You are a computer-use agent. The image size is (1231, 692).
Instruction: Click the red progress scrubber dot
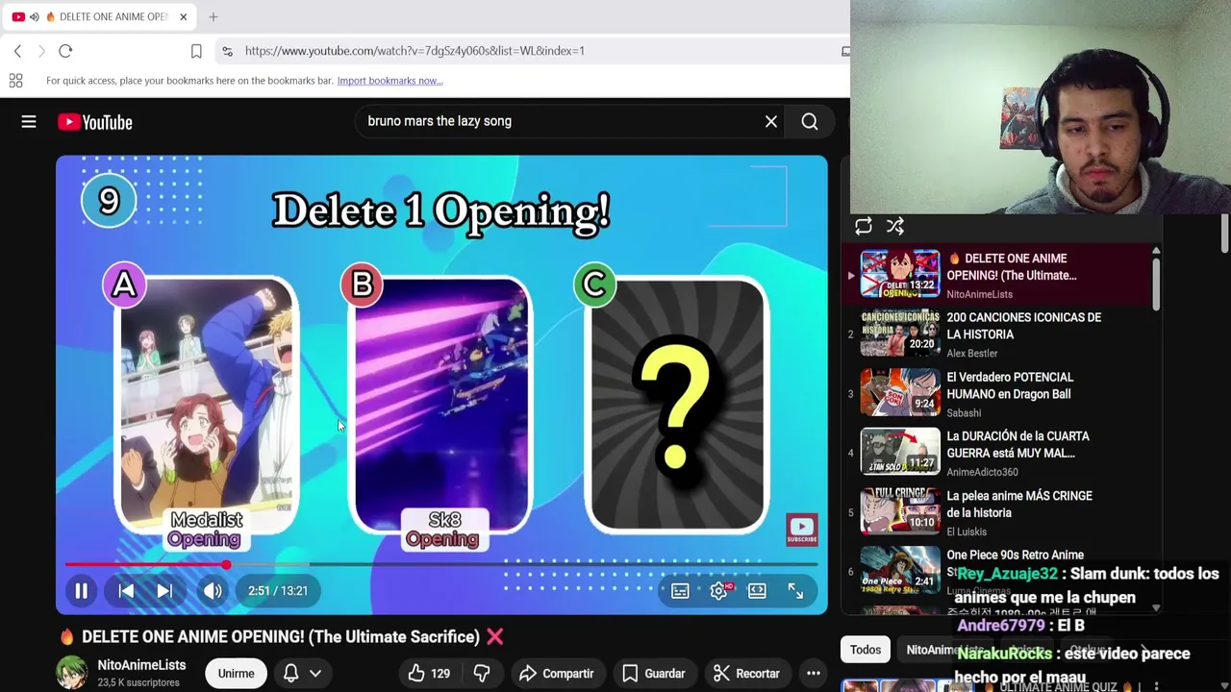226,564
